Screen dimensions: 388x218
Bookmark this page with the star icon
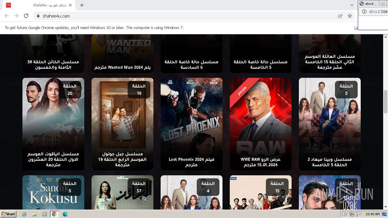tap(350, 16)
